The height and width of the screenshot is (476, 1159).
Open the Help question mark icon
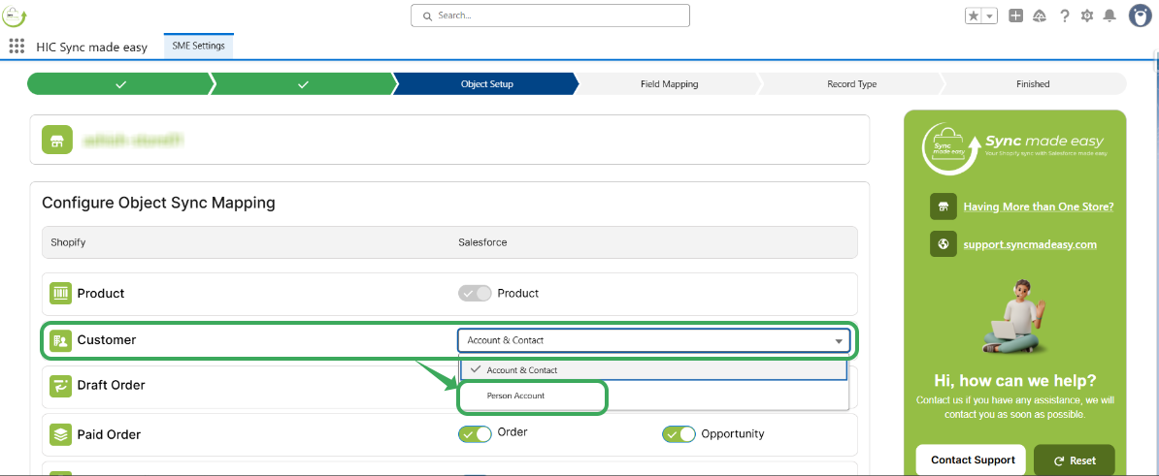1065,16
